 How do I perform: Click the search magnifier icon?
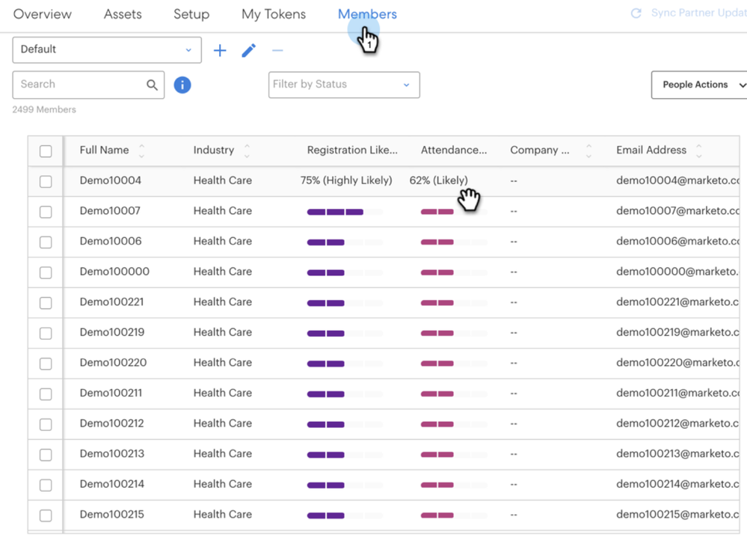pyautogui.click(x=152, y=85)
